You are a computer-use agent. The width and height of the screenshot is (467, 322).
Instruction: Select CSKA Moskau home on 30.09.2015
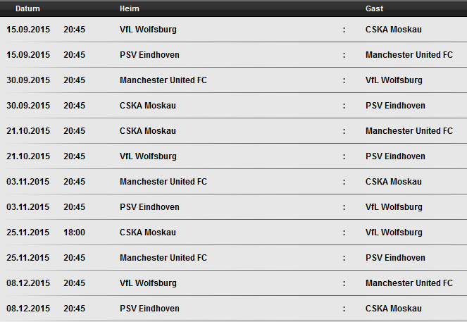point(148,106)
